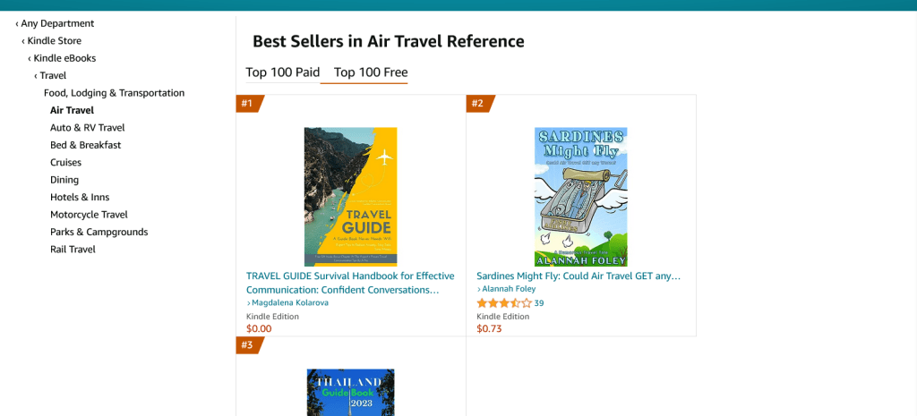Open the Thailand GuideBook 2023 cover
The height and width of the screenshot is (416, 917).
point(350,392)
